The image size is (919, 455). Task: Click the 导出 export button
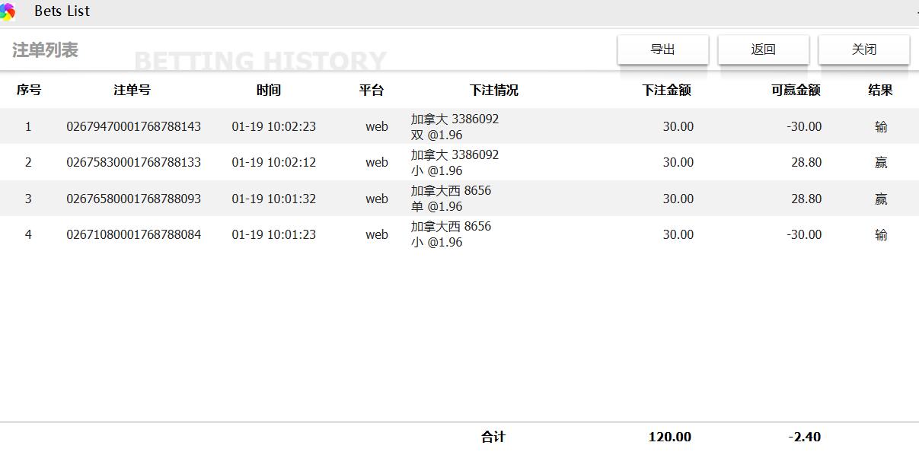coord(662,49)
